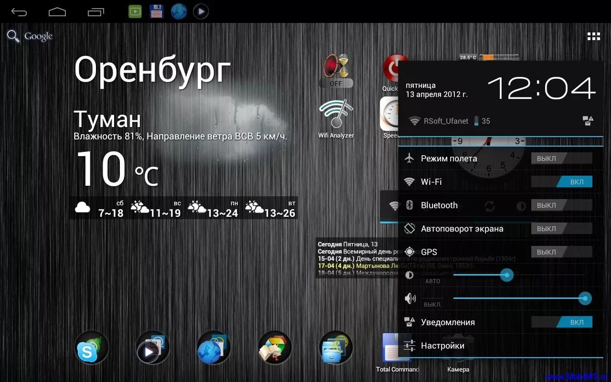Screen dimensions: 611x382
Task: Enable the Bluetooth toggle
Action: (x=561, y=205)
